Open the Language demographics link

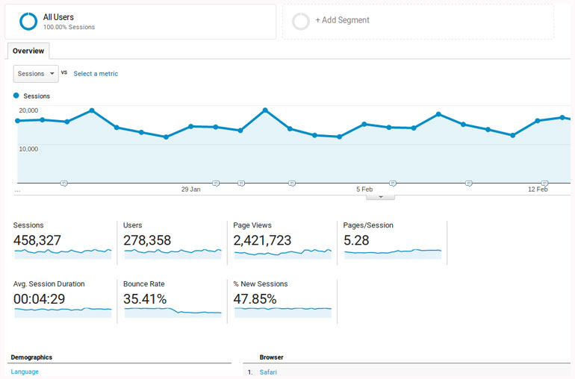[25, 372]
